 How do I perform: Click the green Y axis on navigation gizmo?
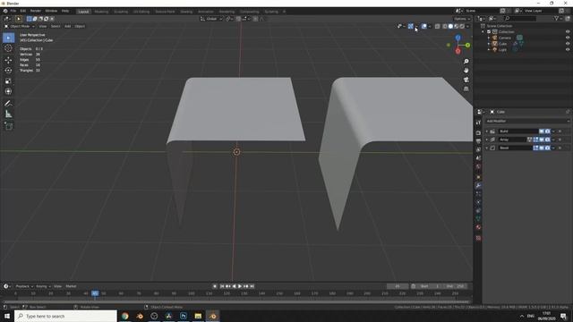tap(467, 45)
